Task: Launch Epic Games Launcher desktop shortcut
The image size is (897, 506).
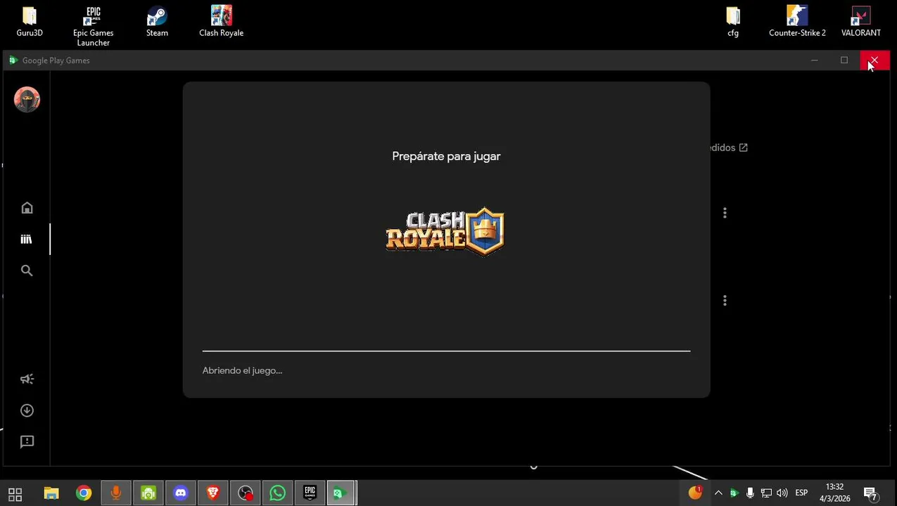Action: (93, 26)
